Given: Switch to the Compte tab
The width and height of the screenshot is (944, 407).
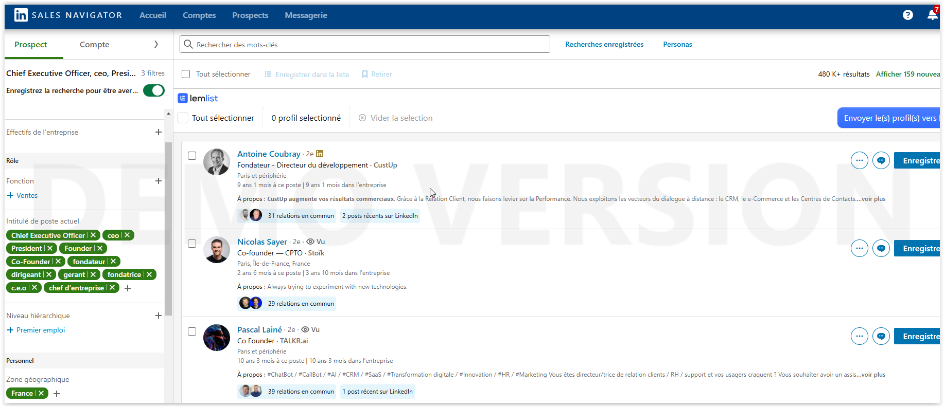Looking at the screenshot, I should [x=94, y=45].
